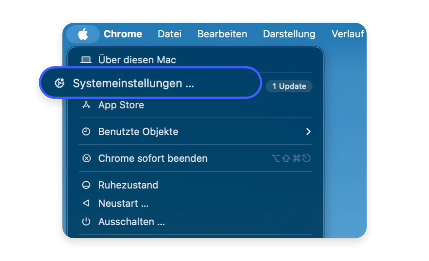The image size is (429, 261).
Task: Click the App Store icon
Action: [87, 105]
